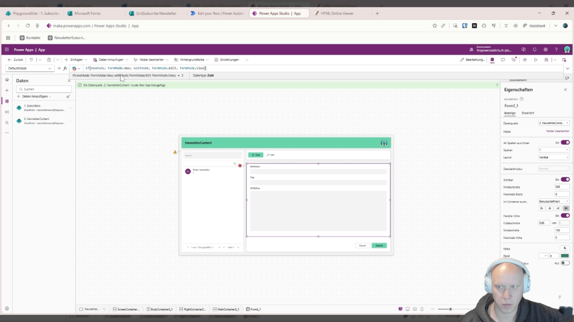The height and width of the screenshot is (322, 574).
Task: Expand the Einfügen menu
Action: [x=76, y=60]
